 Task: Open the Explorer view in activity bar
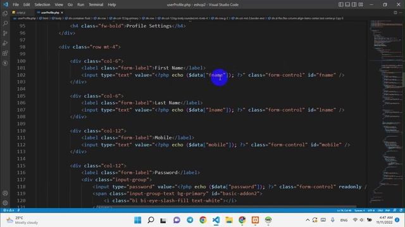[x=5, y=13]
